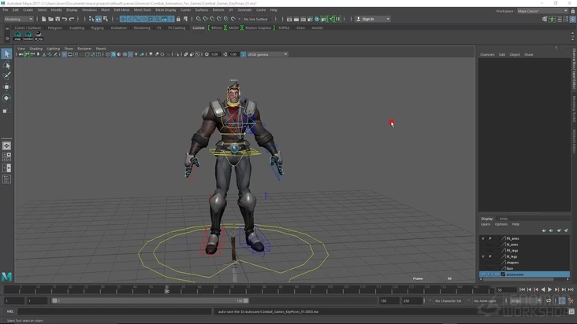Click the New Scene icon
The width and height of the screenshot is (577, 324).
44,19
